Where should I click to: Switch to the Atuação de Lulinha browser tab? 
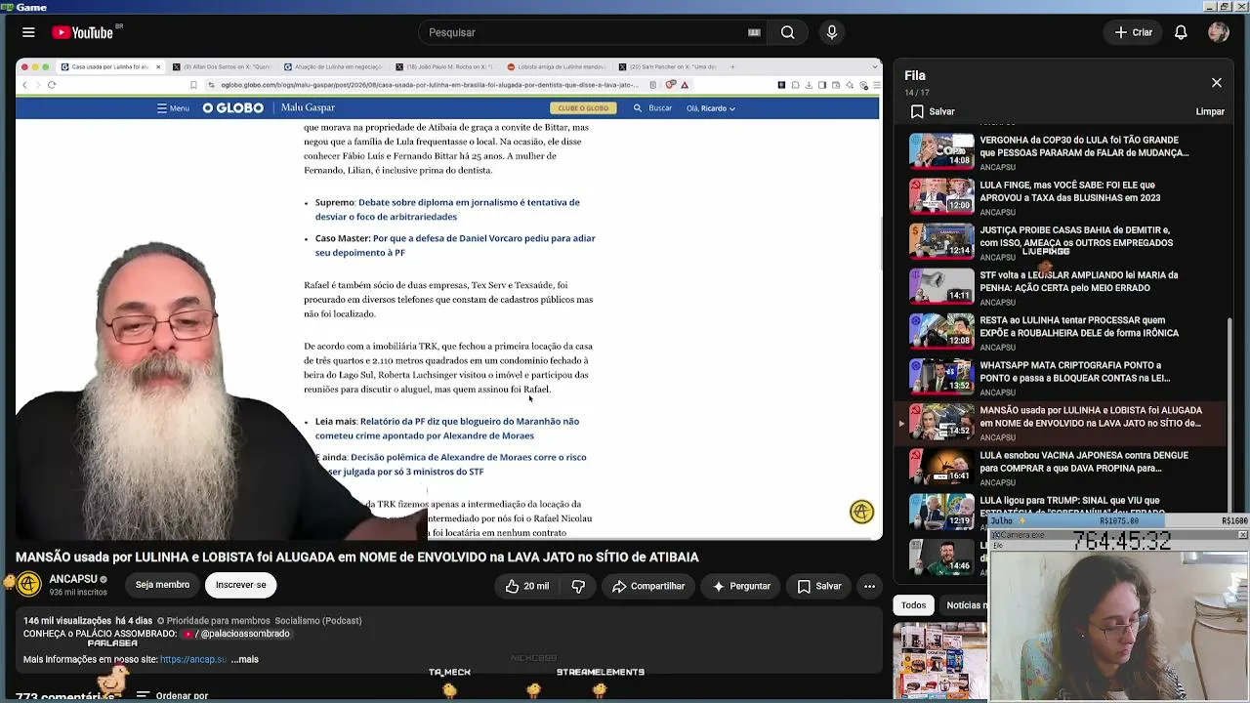[x=334, y=67]
